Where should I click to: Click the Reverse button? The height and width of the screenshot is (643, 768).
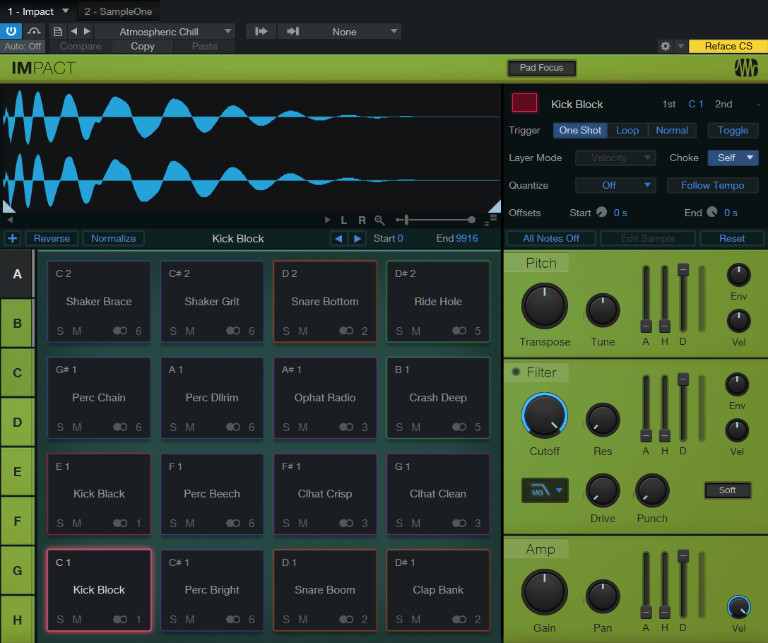click(52, 239)
